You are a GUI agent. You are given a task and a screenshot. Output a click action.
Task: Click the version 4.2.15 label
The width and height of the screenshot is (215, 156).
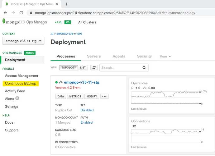pos(58,22)
